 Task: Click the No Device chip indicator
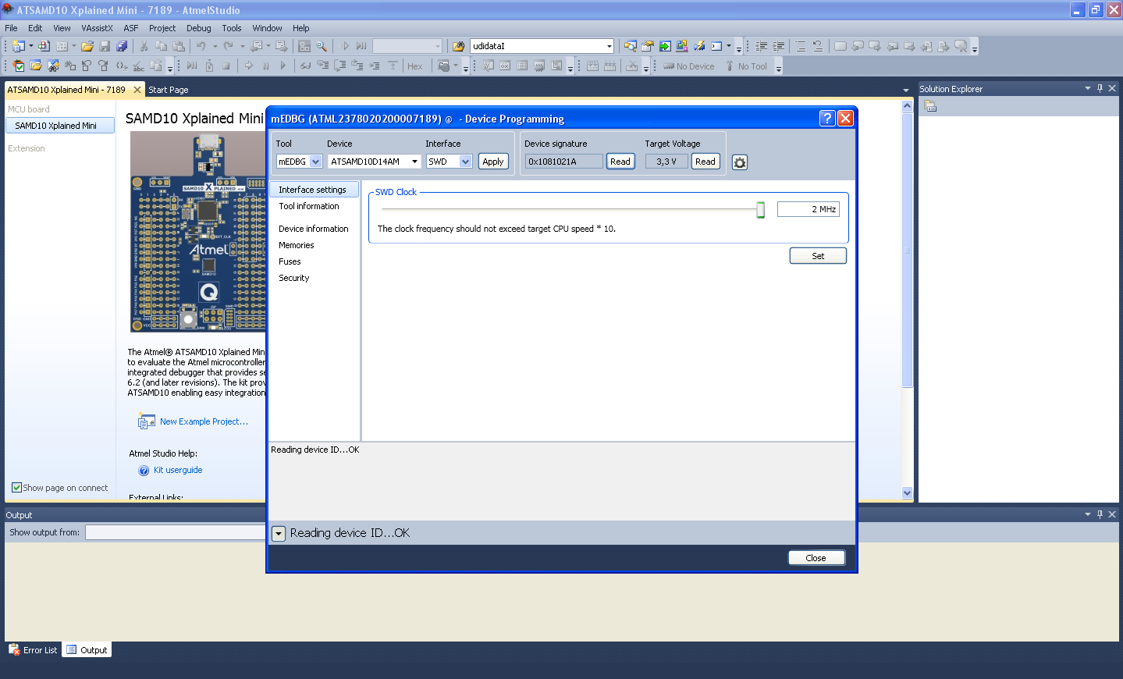(x=688, y=66)
